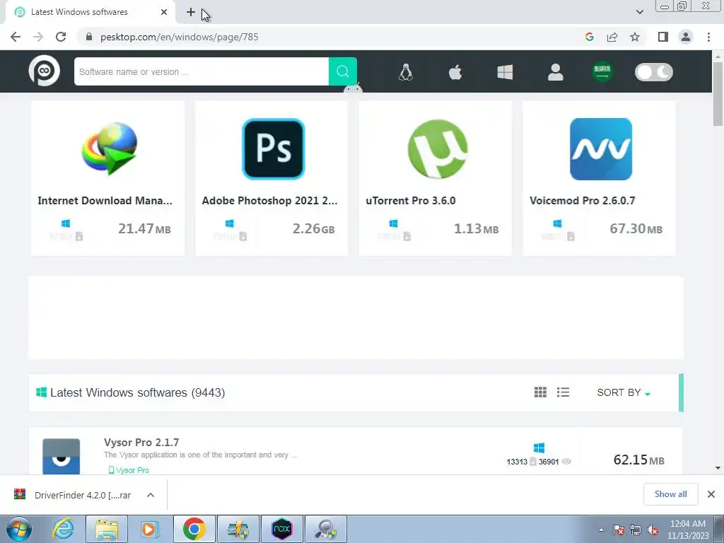Screen dimensions: 724x543
Task: Launch Internet Explorer from taskbar
Action: pyautogui.click(x=64, y=529)
